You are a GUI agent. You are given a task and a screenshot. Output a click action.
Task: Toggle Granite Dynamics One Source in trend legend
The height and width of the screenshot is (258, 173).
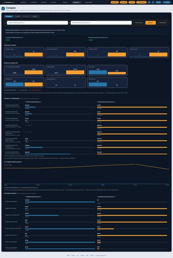pos(30,188)
